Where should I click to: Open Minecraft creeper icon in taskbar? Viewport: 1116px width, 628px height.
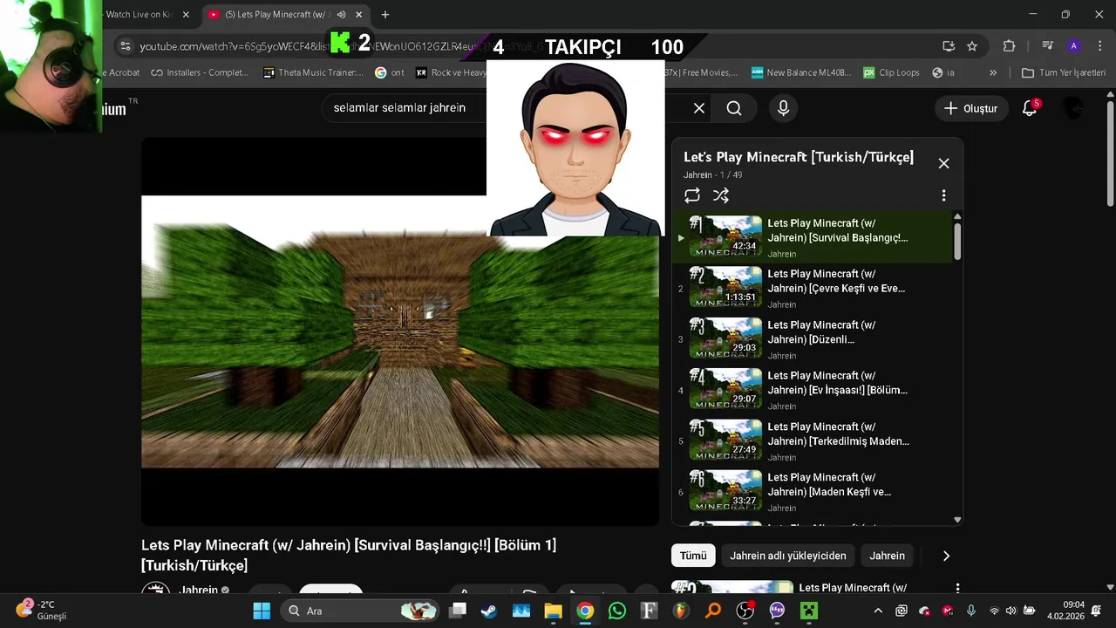point(809,611)
